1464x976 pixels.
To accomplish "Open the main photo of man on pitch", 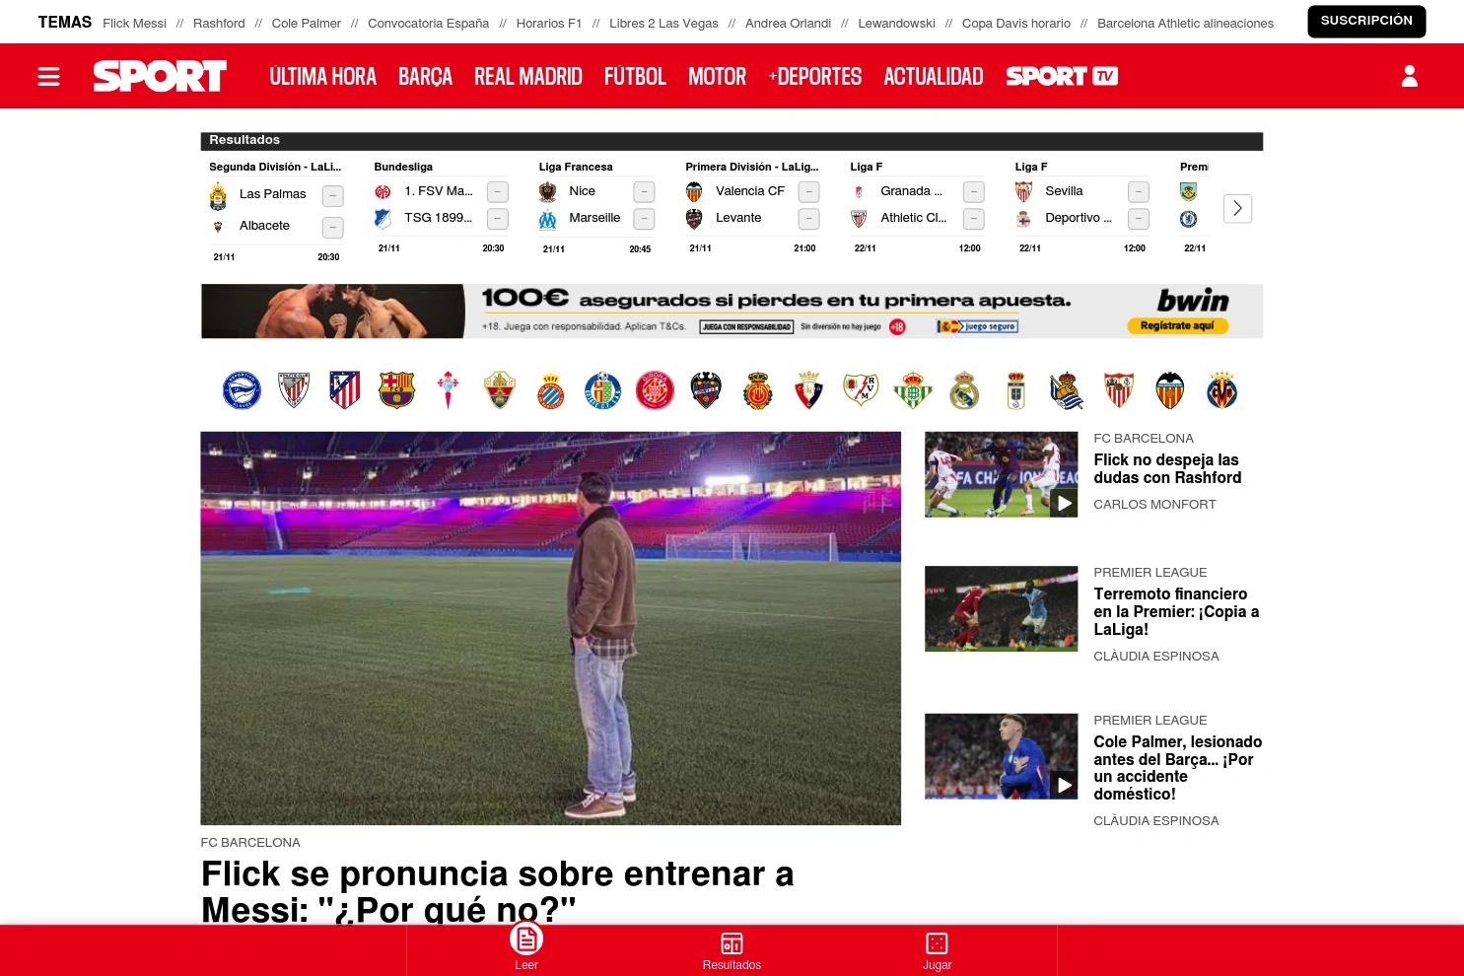I will pos(550,628).
